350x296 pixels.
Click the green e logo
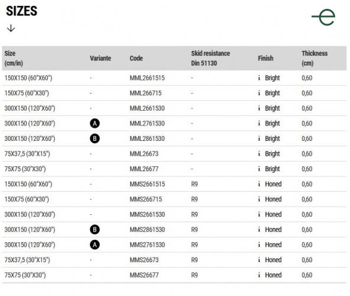click(x=323, y=17)
